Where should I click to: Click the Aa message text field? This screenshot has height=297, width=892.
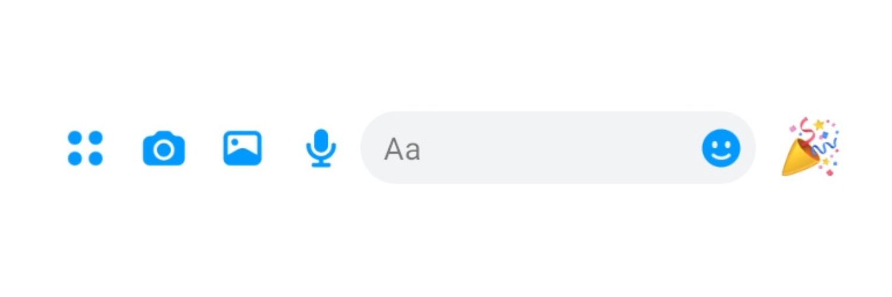coord(558,147)
